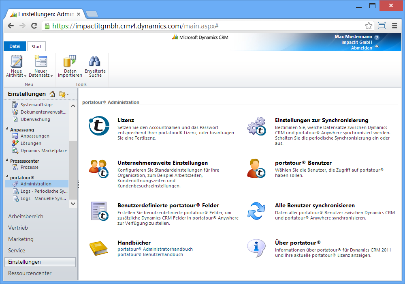This screenshot has height=284, width=405.
Task: Open Erweiterte Suche binoculars icon
Action: click(95, 61)
